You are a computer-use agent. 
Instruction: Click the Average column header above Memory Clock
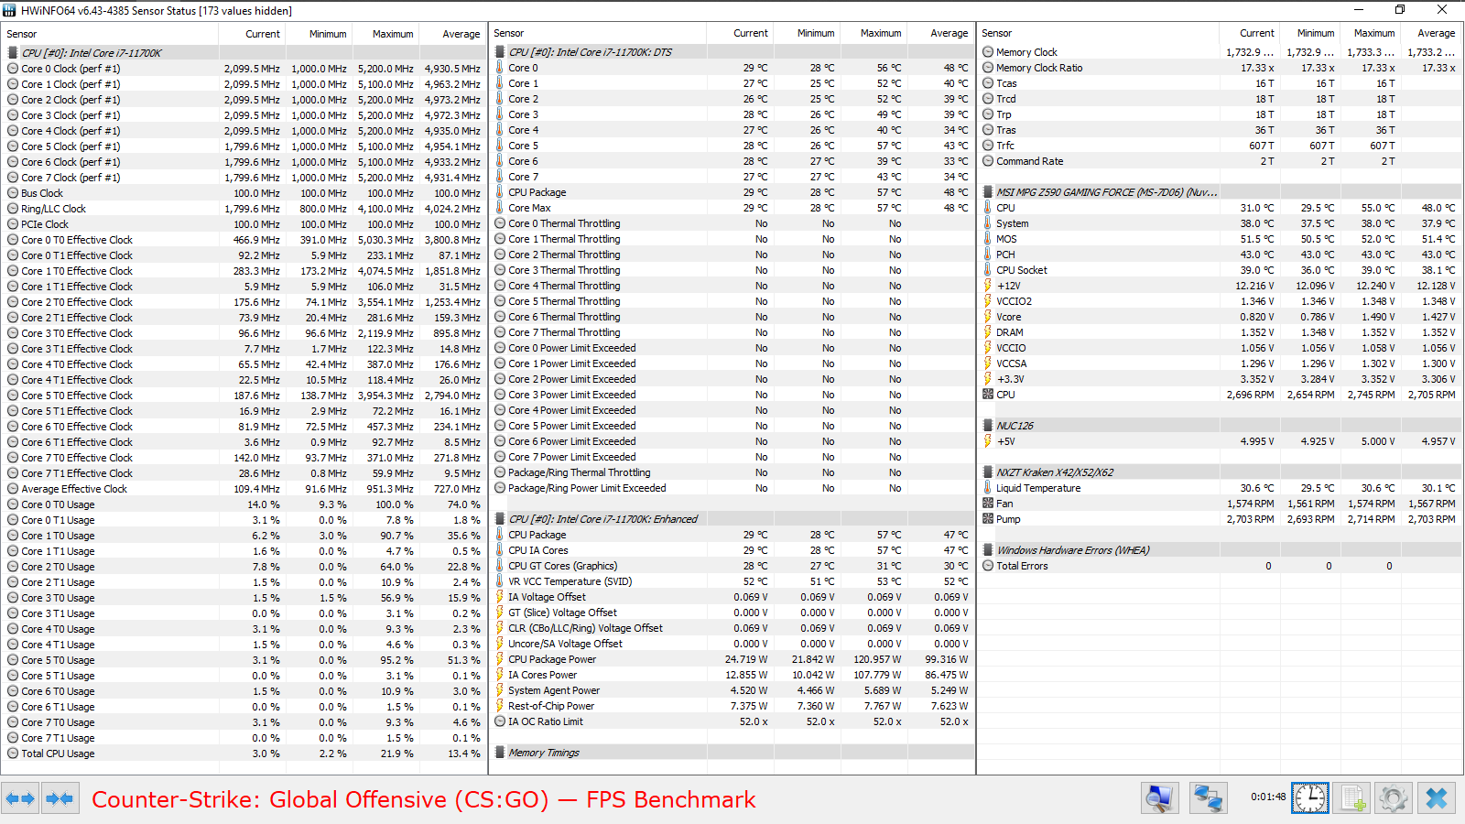click(1431, 33)
